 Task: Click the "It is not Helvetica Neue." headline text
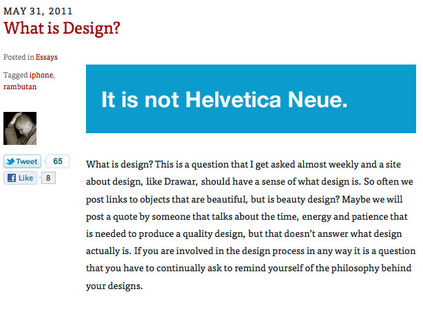coord(224,100)
